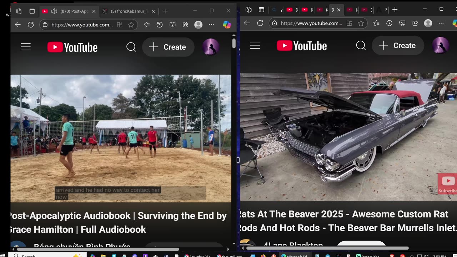Open the Workspaces icon in right browser
The width and height of the screenshot is (457, 257).
[248, 10]
